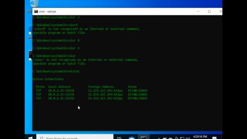Click local address 10.0.2.15:51418
247x139 pixels.
point(61,91)
